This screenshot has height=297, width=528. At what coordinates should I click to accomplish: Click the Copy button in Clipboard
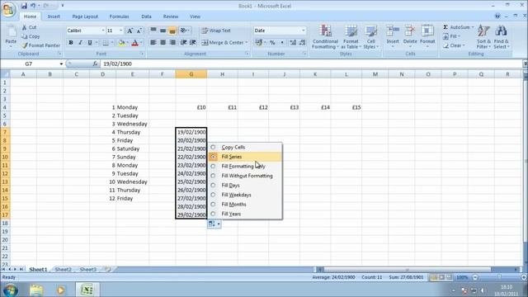pos(31,36)
